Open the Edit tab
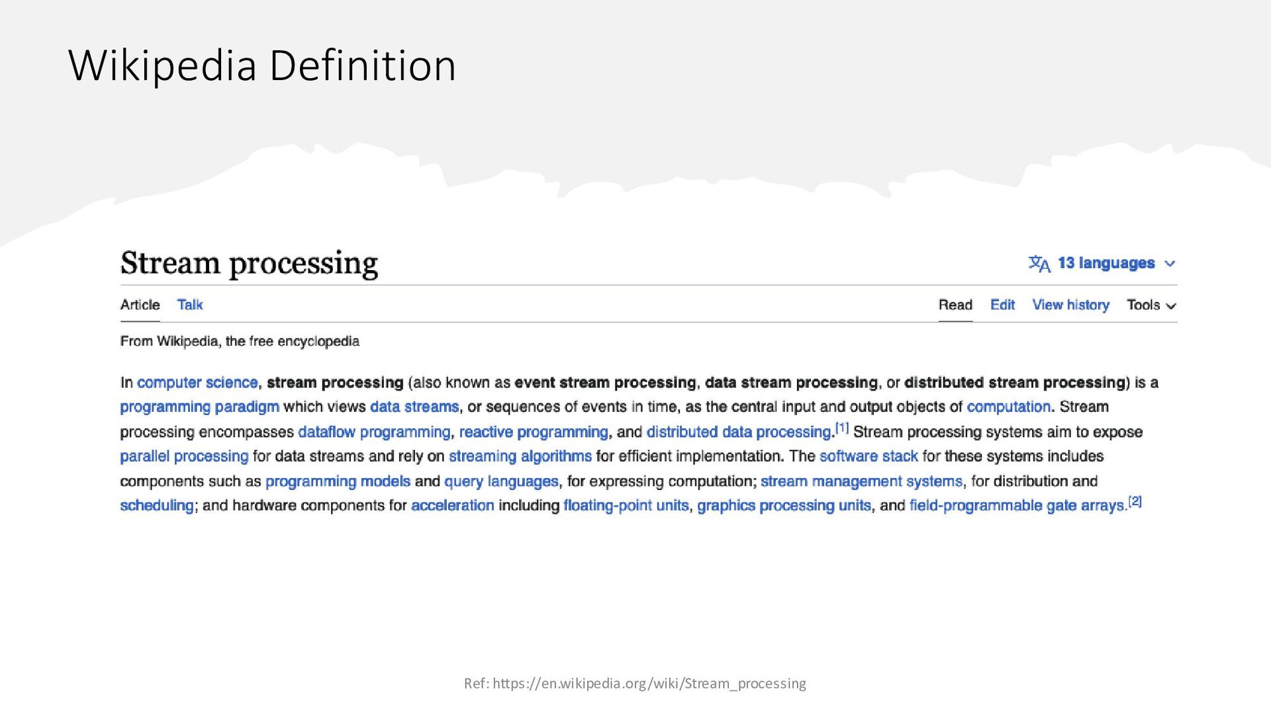Viewport: 1271px width, 715px height. click(x=1002, y=305)
